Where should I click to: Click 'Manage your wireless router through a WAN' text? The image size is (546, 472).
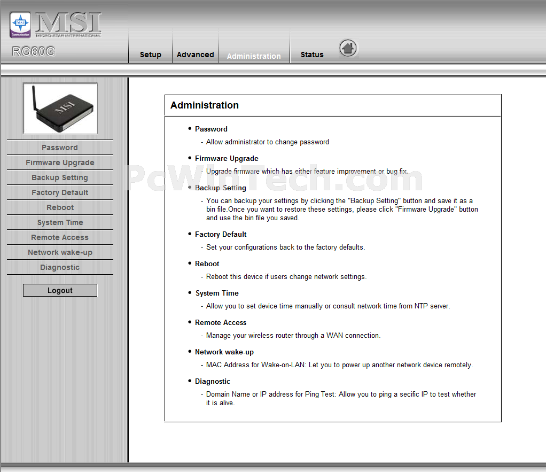293,336
